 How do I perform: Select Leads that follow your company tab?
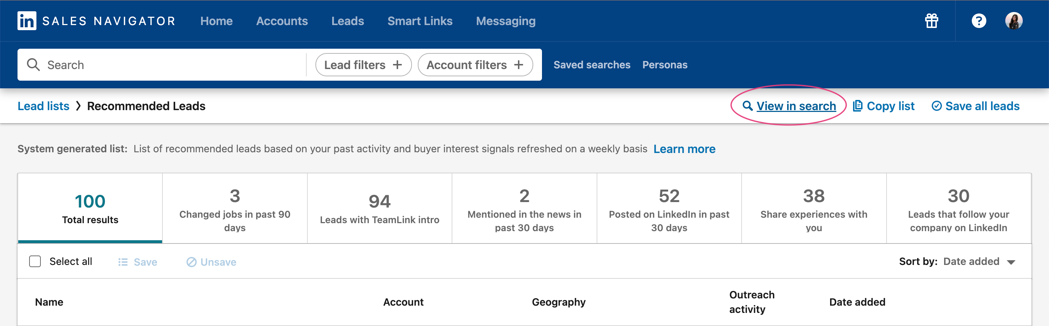[959, 209]
